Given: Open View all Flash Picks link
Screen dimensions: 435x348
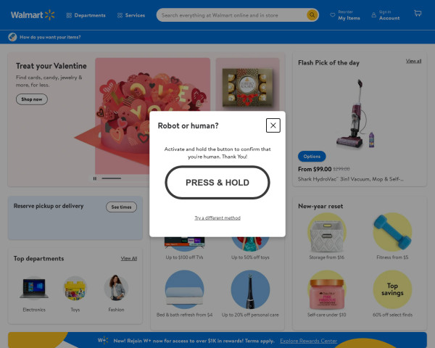Looking at the screenshot, I should pos(413,61).
